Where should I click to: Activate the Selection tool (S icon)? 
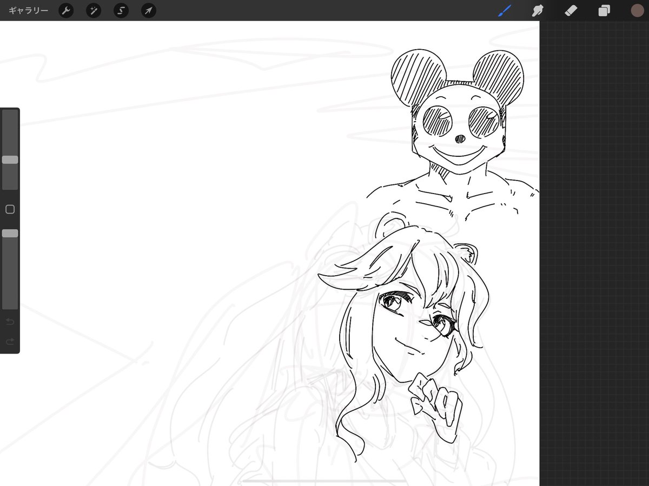[121, 10]
